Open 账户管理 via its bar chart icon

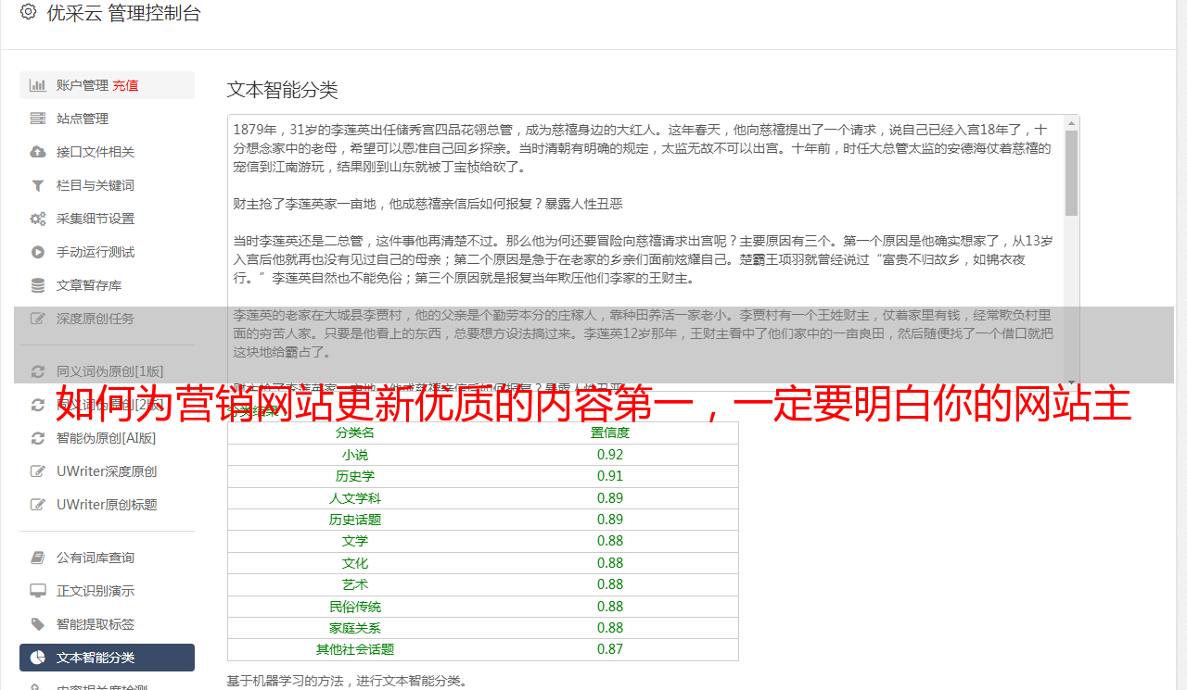tap(38, 85)
